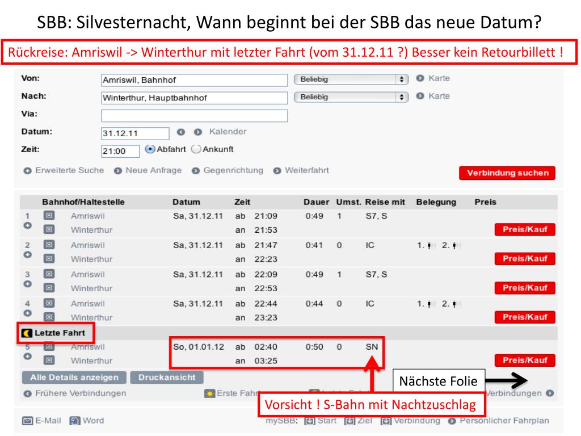The image size is (581, 436).
Task: Click occupancy indicator of 22:44 IC connection
Action: 439,304
